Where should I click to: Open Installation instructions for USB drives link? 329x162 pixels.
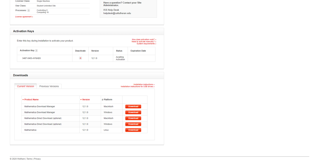pyautogui.click(x=137, y=86)
